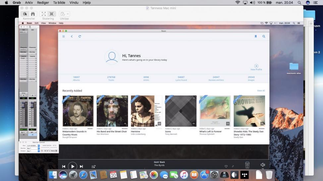Open the Hermine album cover
This screenshot has width=323, height=181.
pyautogui.click(x=146, y=111)
